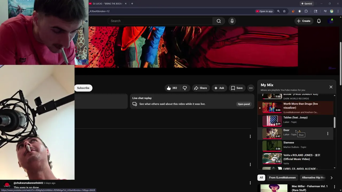Bookmark this page with star icon
342x192 pixels.
coord(284,11)
